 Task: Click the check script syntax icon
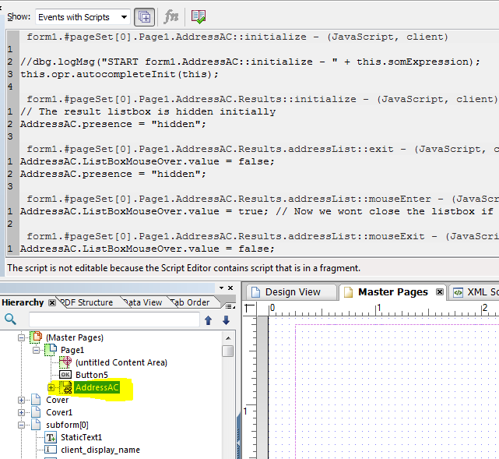199,16
